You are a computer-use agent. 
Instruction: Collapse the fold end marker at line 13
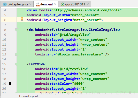[x=17, y=54]
